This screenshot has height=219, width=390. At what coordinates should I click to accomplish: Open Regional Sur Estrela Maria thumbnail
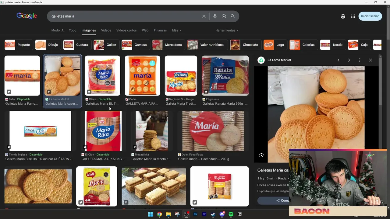pos(181,76)
